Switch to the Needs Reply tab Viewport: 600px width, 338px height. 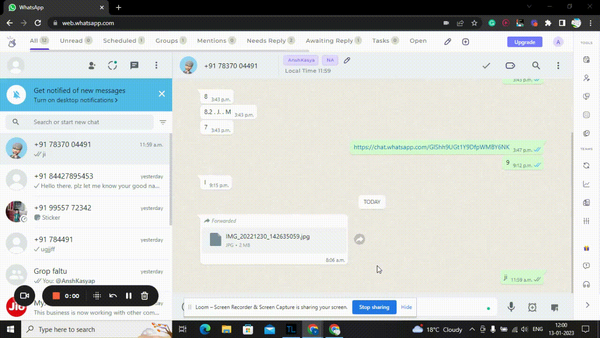click(x=270, y=41)
